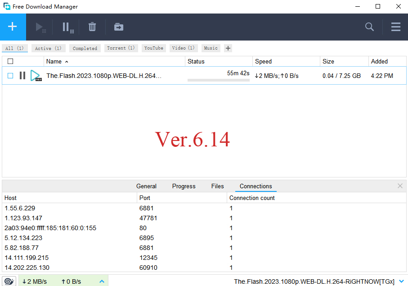Sort by the Name column header
The image size is (408, 286).
point(114,61)
